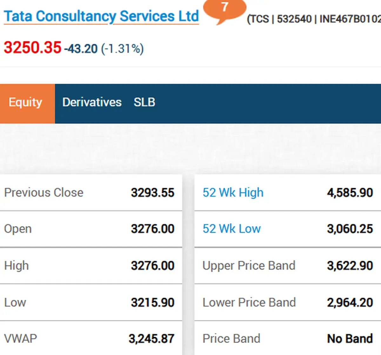Click the 52 Wk Low value 3,060.25
381x355 pixels.
tap(350, 229)
